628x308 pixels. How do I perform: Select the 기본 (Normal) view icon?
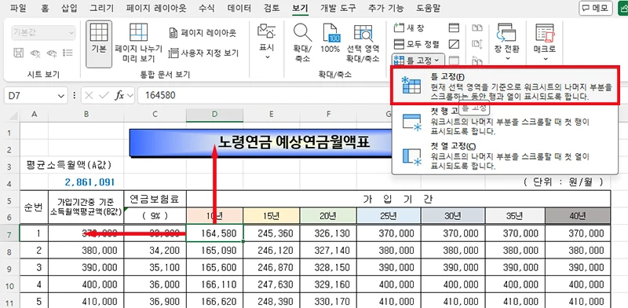[x=99, y=32]
